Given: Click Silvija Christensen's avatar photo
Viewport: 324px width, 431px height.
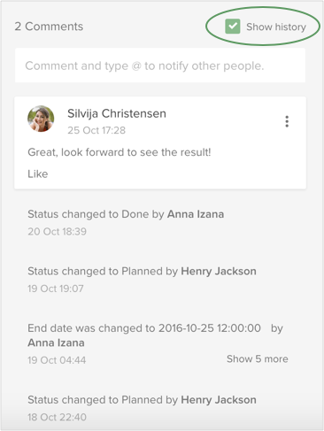Looking at the screenshot, I should pyautogui.click(x=41, y=119).
